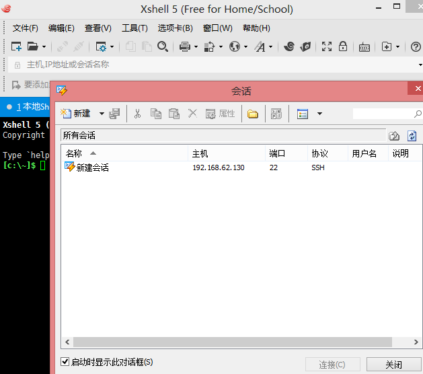The height and width of the screenshot is (374, 423).
Task: Expand the properties gear dropdown arrow
Action: pyautogui.click(x=112, y=47)
